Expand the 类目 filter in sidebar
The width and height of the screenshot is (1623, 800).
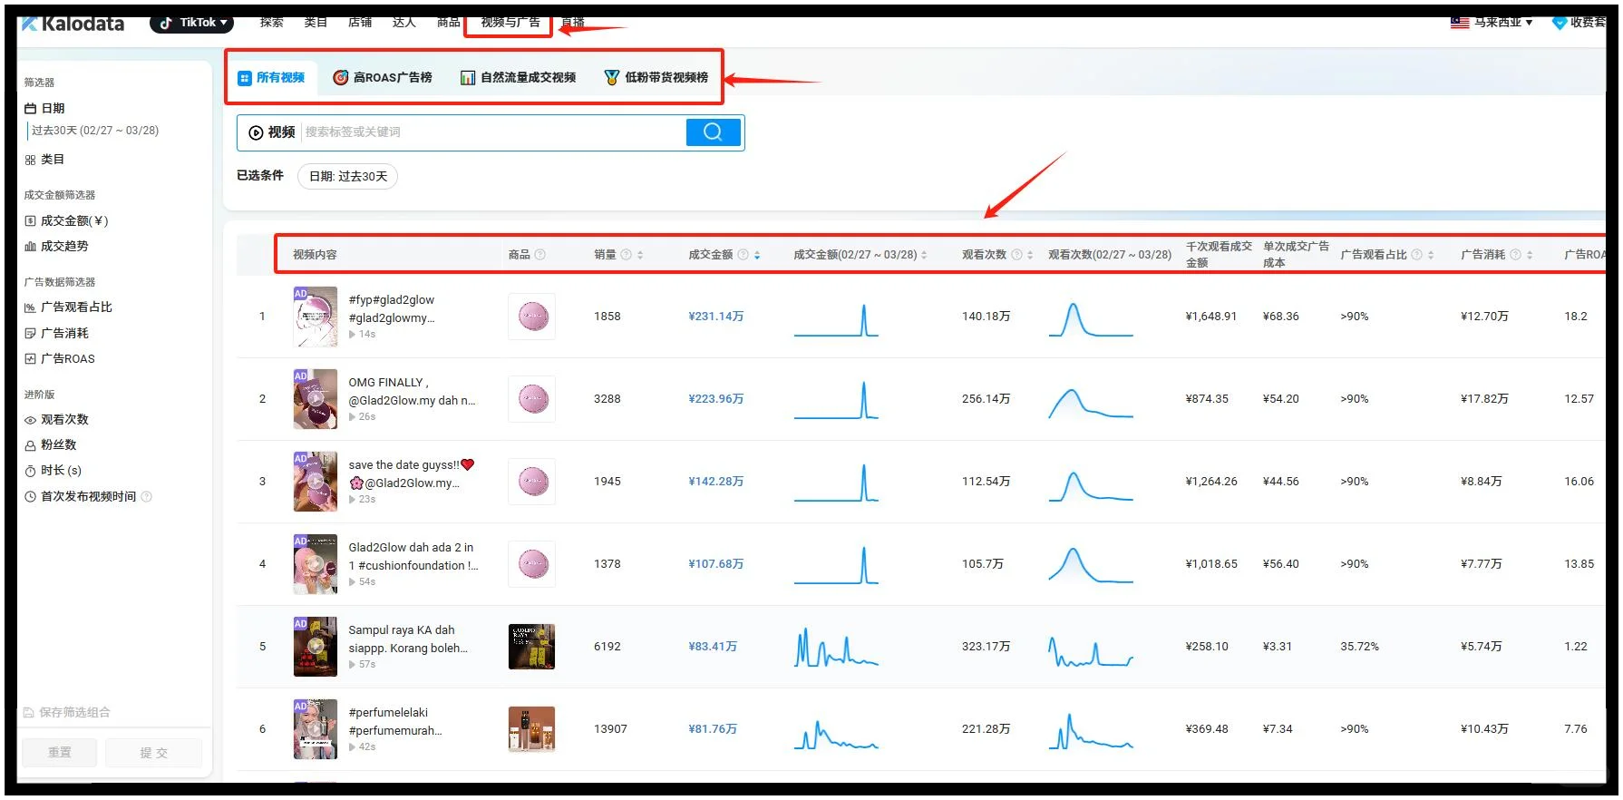tap(44, 159)
